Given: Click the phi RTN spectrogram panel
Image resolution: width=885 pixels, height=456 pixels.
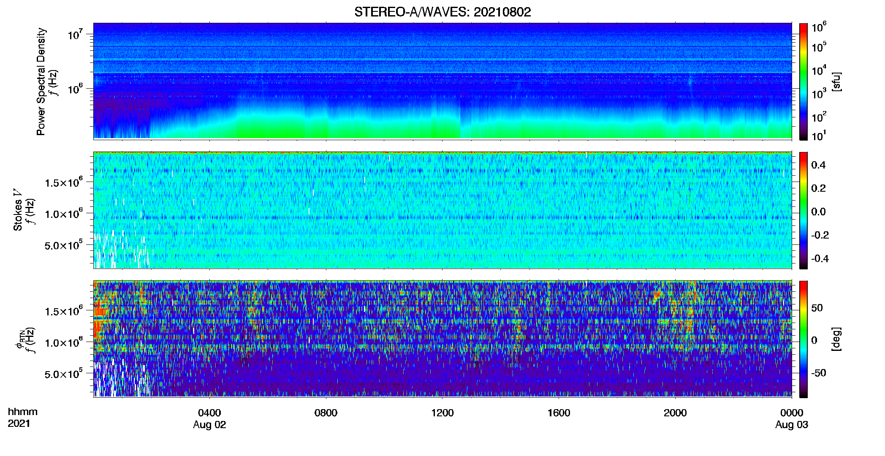Looking at the screenshot, I should tap(442, 339).
